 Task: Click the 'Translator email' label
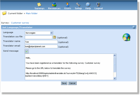click(x=11, y=46)
